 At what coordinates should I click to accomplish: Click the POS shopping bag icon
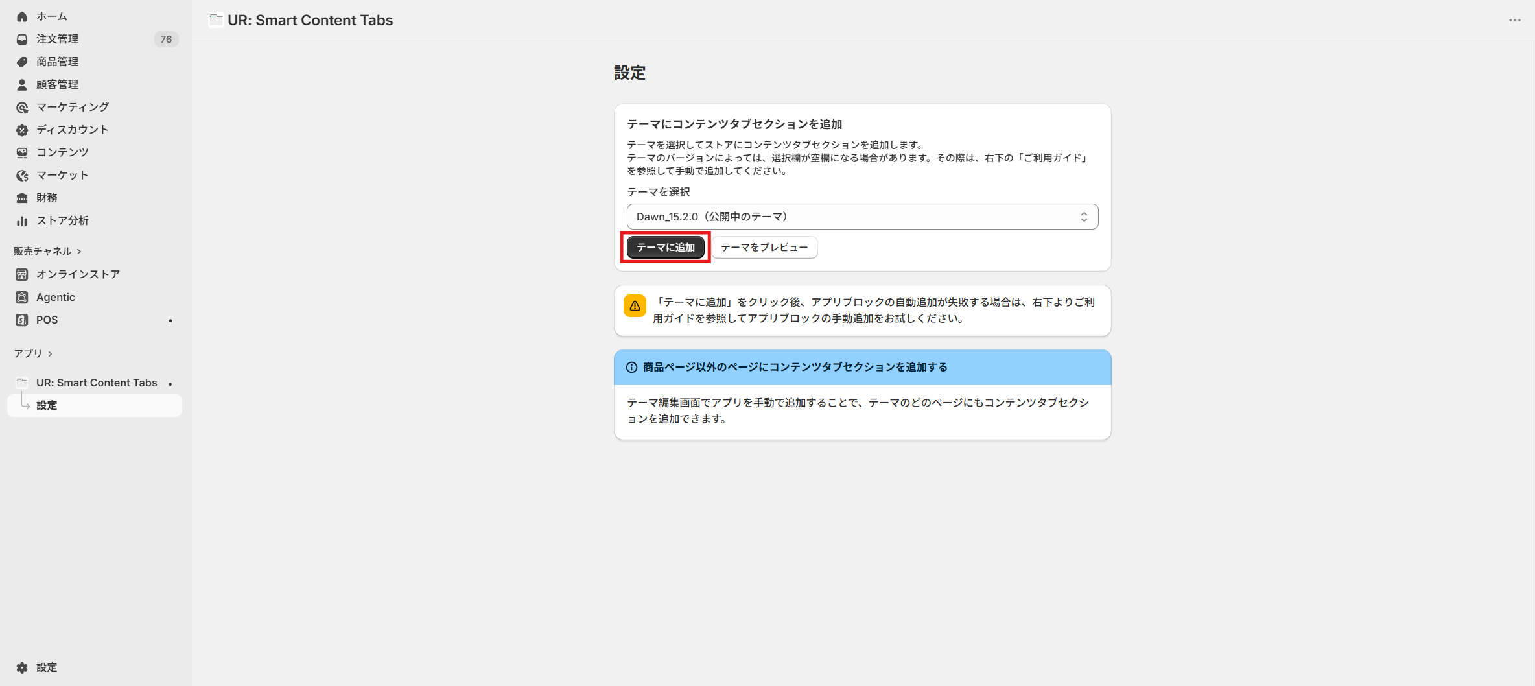coord(22,320)
